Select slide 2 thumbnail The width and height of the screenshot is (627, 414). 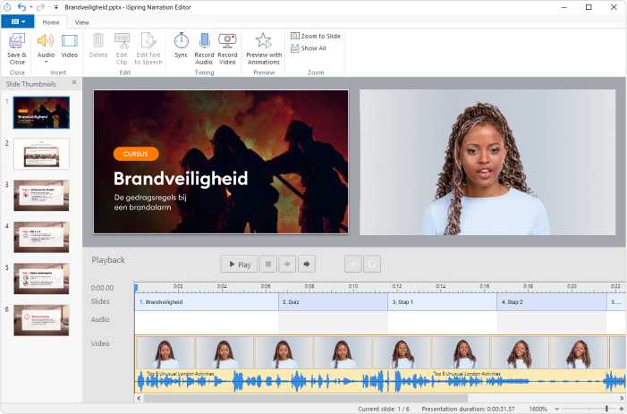[x=41, y=154]
